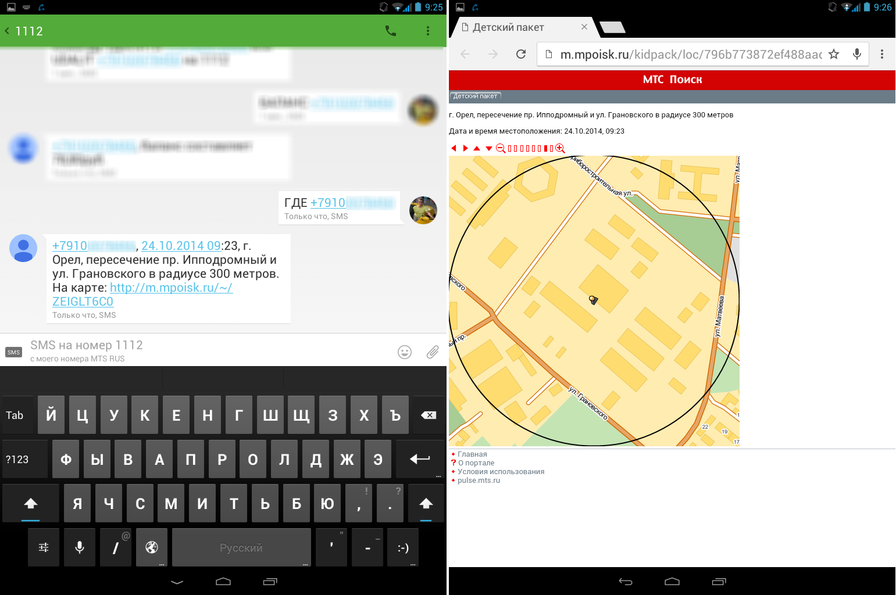Tap Recents button in left navigation bar
The height and width of the screenshot is (595, 896).
coord(270,582)
